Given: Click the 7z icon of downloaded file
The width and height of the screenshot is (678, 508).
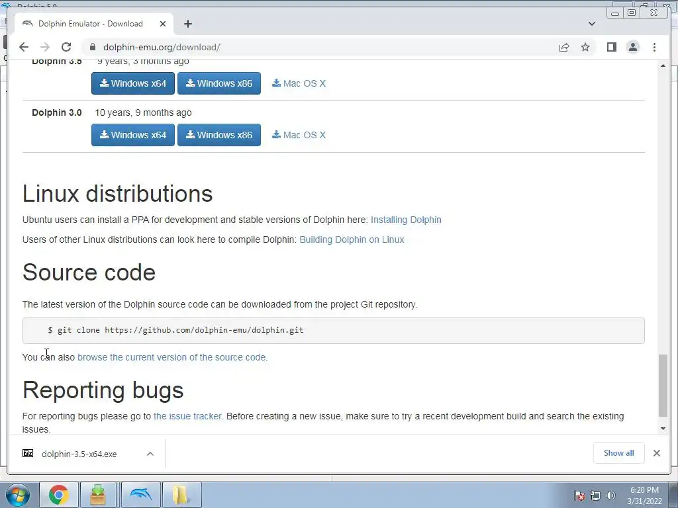Looking at the screenshot, I should point(28,453).
